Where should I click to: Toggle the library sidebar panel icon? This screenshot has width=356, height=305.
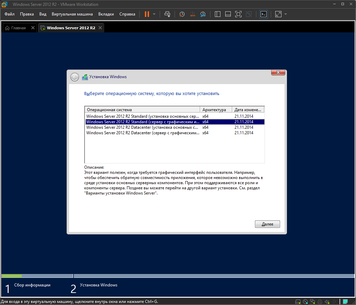(x=218, y=14)
